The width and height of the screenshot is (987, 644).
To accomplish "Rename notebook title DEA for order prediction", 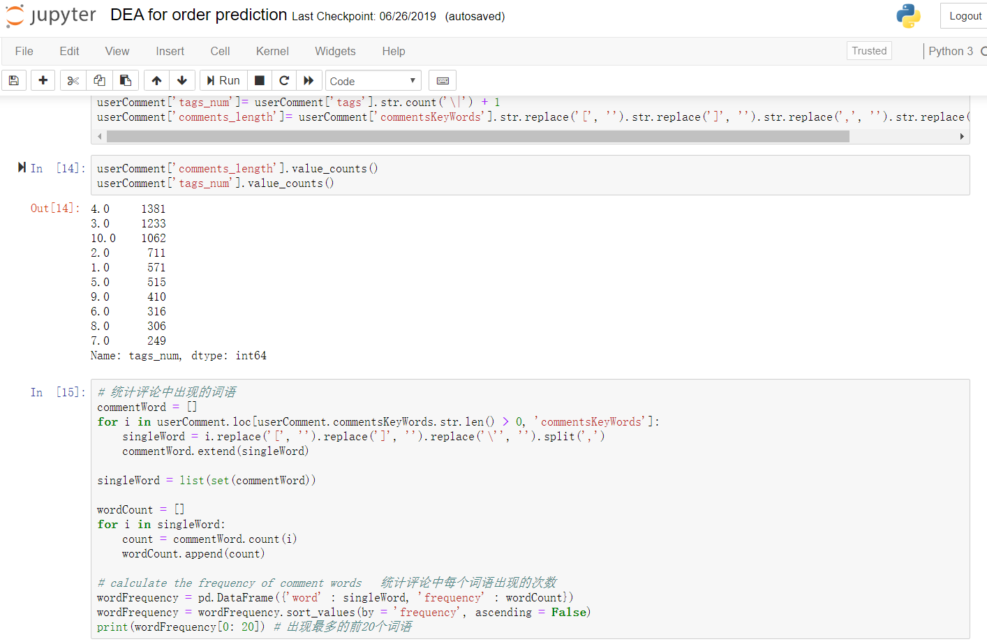I will tap(198, 15).
